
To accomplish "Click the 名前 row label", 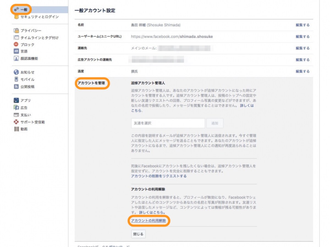I will click(81, 25).
